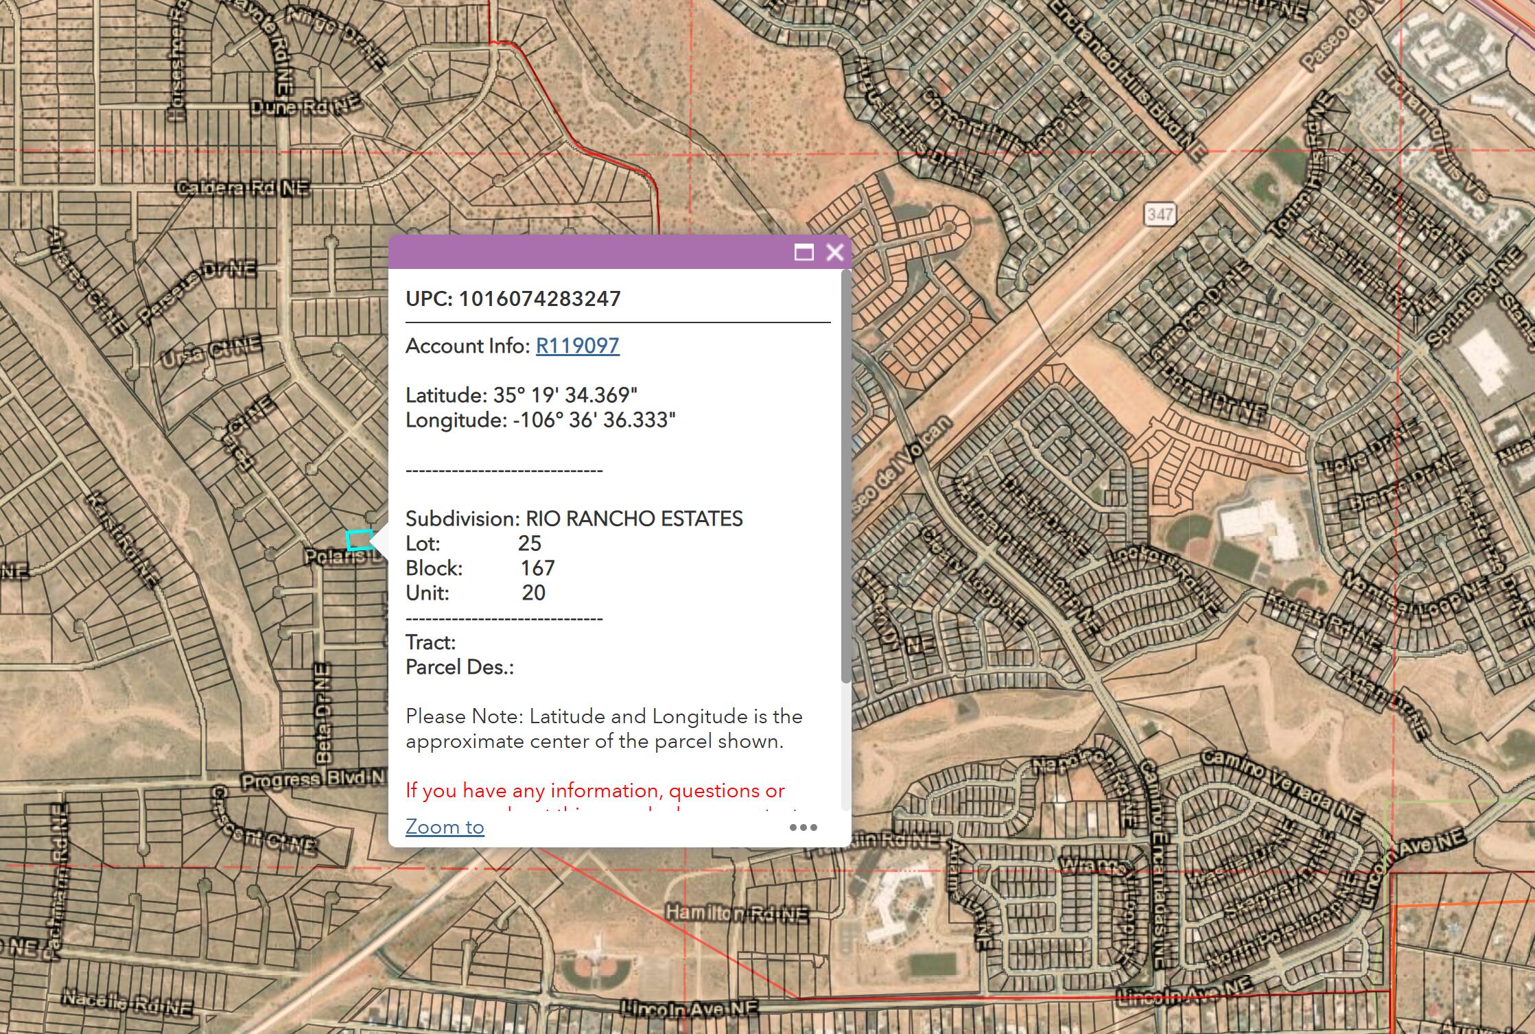1535x1034 pixels.
Task: Click the Hamilton Rd NE street label
Action: pyautogui.click(x=738, y=913)
